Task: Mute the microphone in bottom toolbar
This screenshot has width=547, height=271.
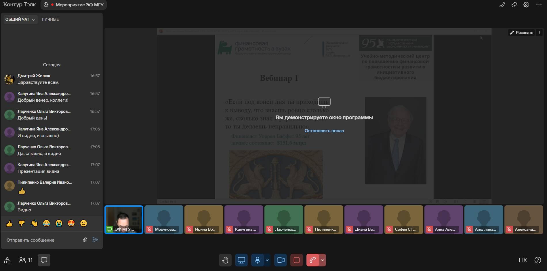Action: (257, 260)
